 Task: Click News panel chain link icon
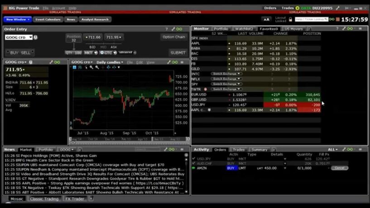pos(172,149)
